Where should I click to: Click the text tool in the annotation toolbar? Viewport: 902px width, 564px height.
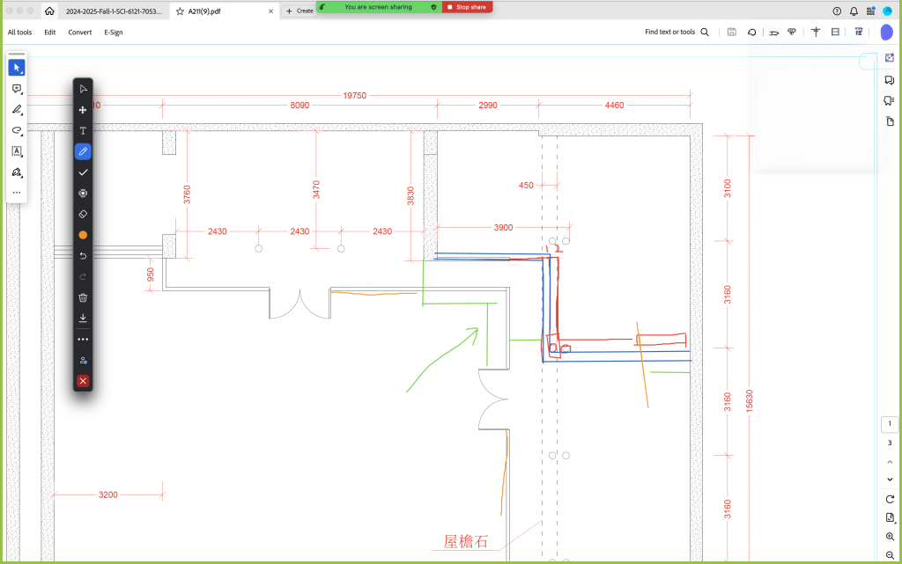point(83,130)
